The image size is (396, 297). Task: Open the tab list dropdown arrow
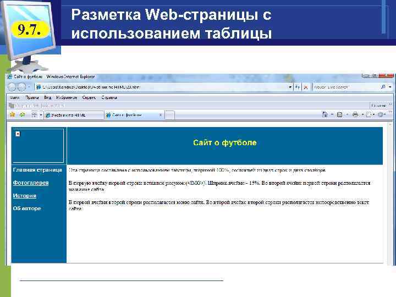(x=41, y=115)
